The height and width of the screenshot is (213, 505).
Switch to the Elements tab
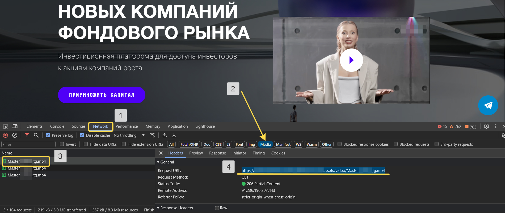click(35, 126)
